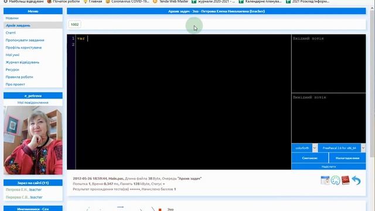Screen dimensions: 375x211
Task: Click the Синтаксис button
Action: (x=310, y=158)
